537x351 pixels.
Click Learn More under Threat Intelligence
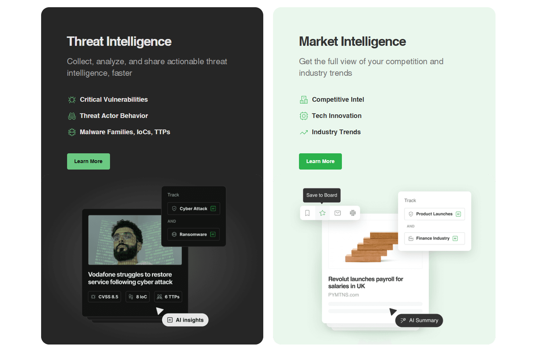click(x=88, y=161)
